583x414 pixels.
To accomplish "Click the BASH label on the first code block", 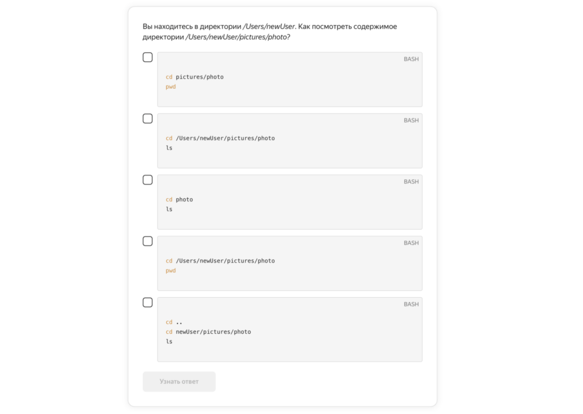I will (411, 59).
